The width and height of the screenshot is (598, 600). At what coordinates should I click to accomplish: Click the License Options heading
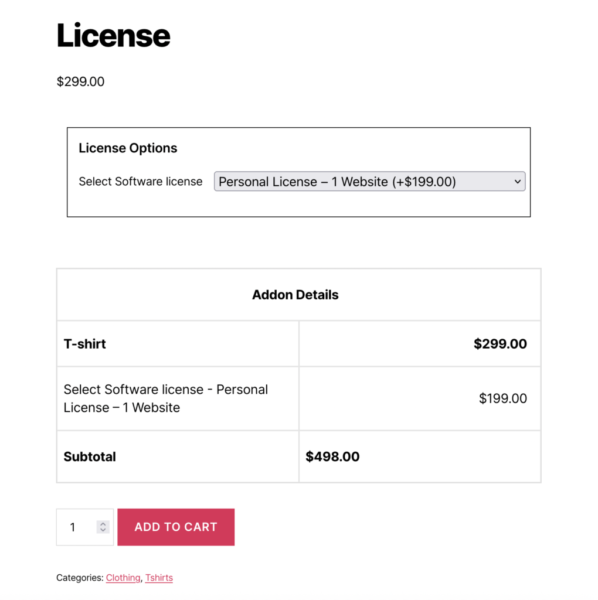pyautogui.click(x=128, y=148)
